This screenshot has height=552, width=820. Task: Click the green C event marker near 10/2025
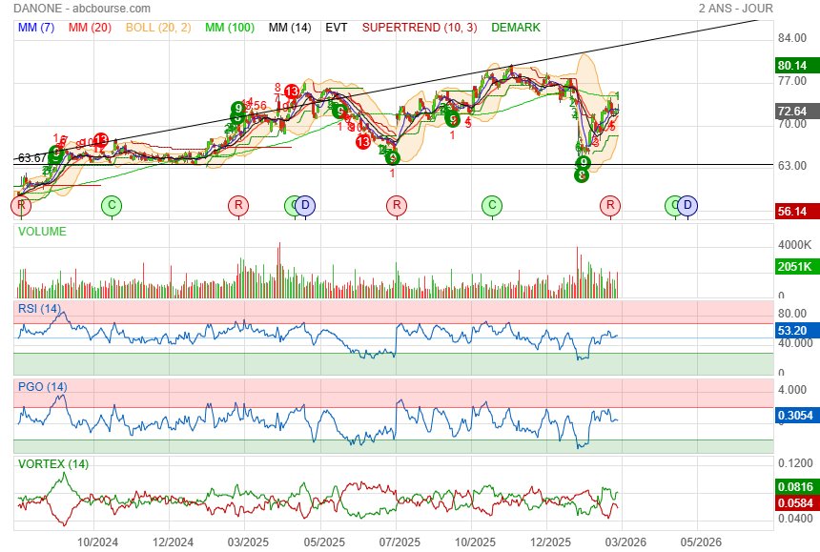click(491, 205)
